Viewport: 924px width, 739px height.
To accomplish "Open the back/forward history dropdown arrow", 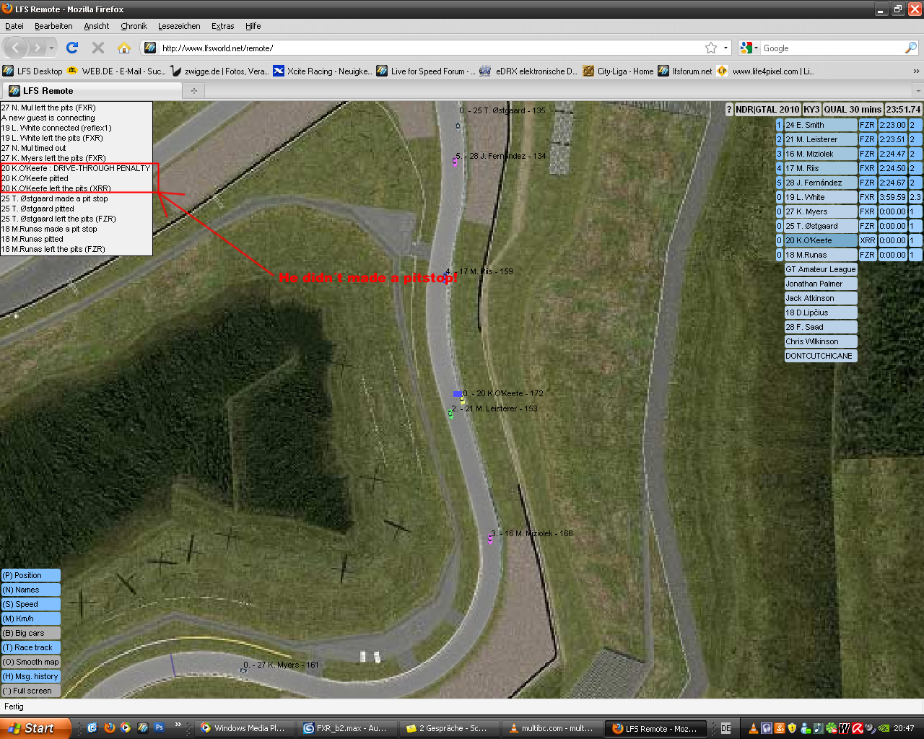I will 52,48.
